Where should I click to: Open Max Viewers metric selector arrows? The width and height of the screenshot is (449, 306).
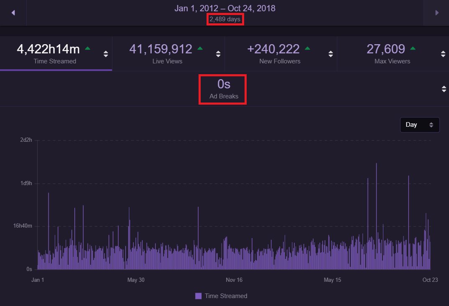click(x=443, y=54)
